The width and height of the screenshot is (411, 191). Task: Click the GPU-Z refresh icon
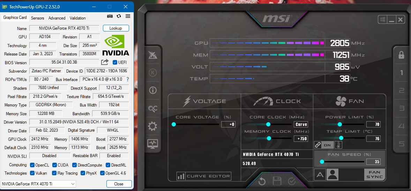click(x=119, y=16)
